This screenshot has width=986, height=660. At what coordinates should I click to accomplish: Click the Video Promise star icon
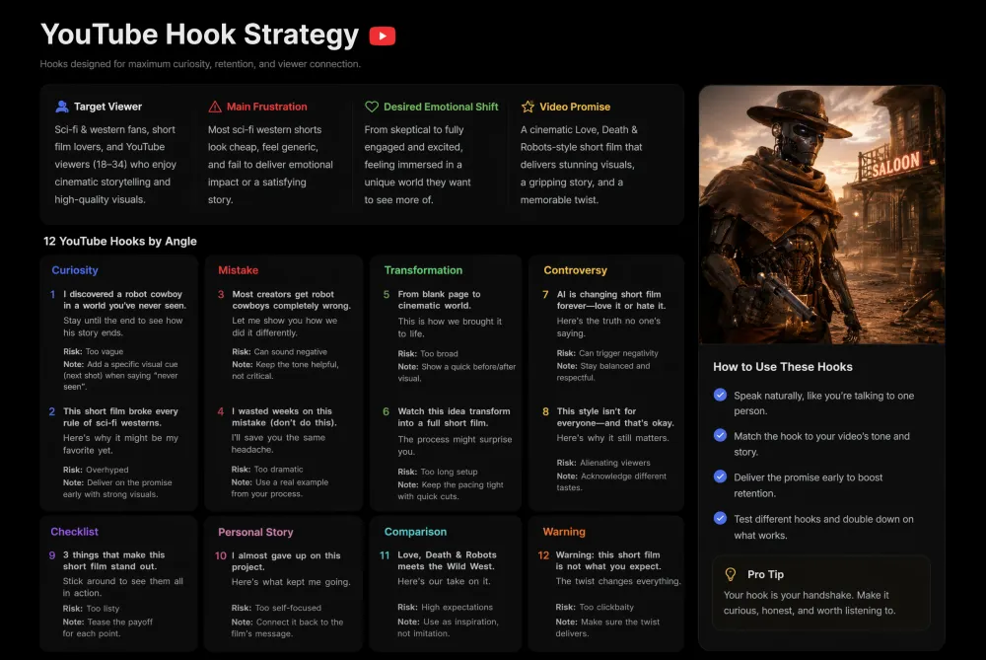click(x=528, y=107)
